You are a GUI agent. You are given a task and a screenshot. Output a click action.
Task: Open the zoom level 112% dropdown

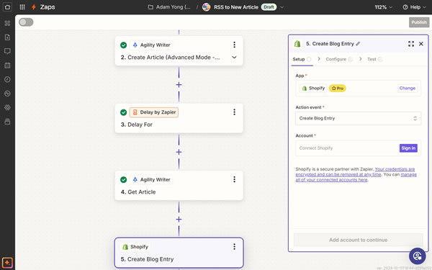383,7
